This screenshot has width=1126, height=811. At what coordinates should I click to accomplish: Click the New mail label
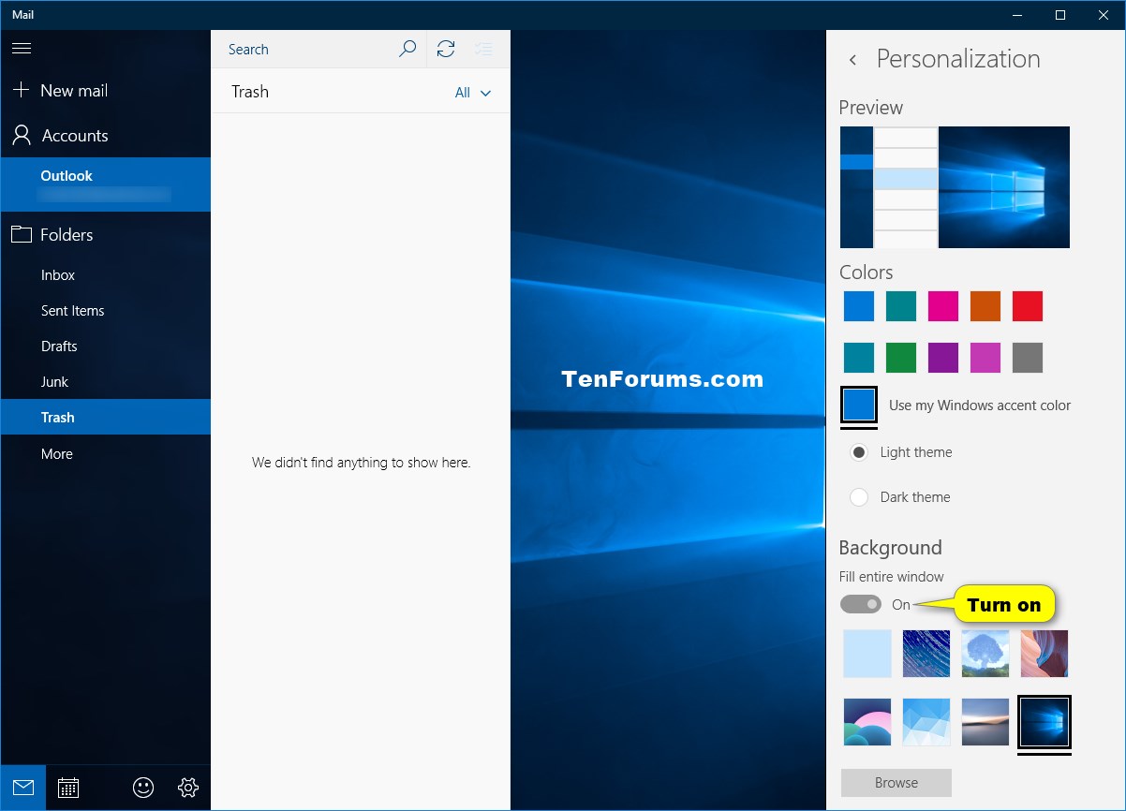click(74, 91)
